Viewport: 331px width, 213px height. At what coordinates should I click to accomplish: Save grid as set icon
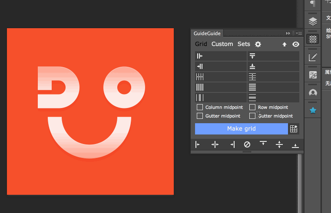click(x=294, y=129)
